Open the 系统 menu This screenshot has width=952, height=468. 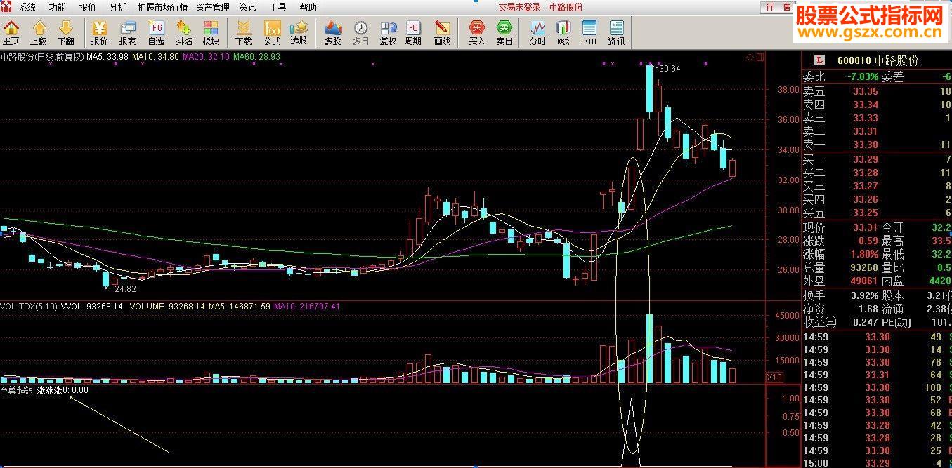[x=27, y=7]
